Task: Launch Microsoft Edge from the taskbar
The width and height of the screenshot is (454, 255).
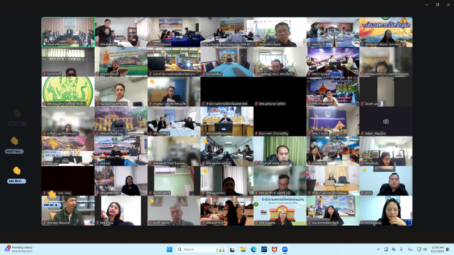Action: (254, 249)
